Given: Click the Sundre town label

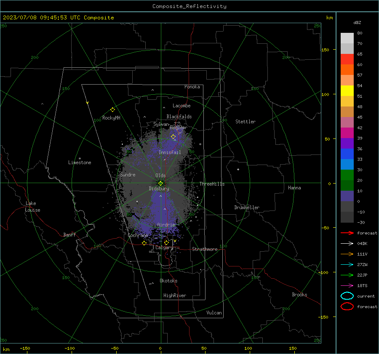Looking at the screenshot, I should tap(128, 174).
